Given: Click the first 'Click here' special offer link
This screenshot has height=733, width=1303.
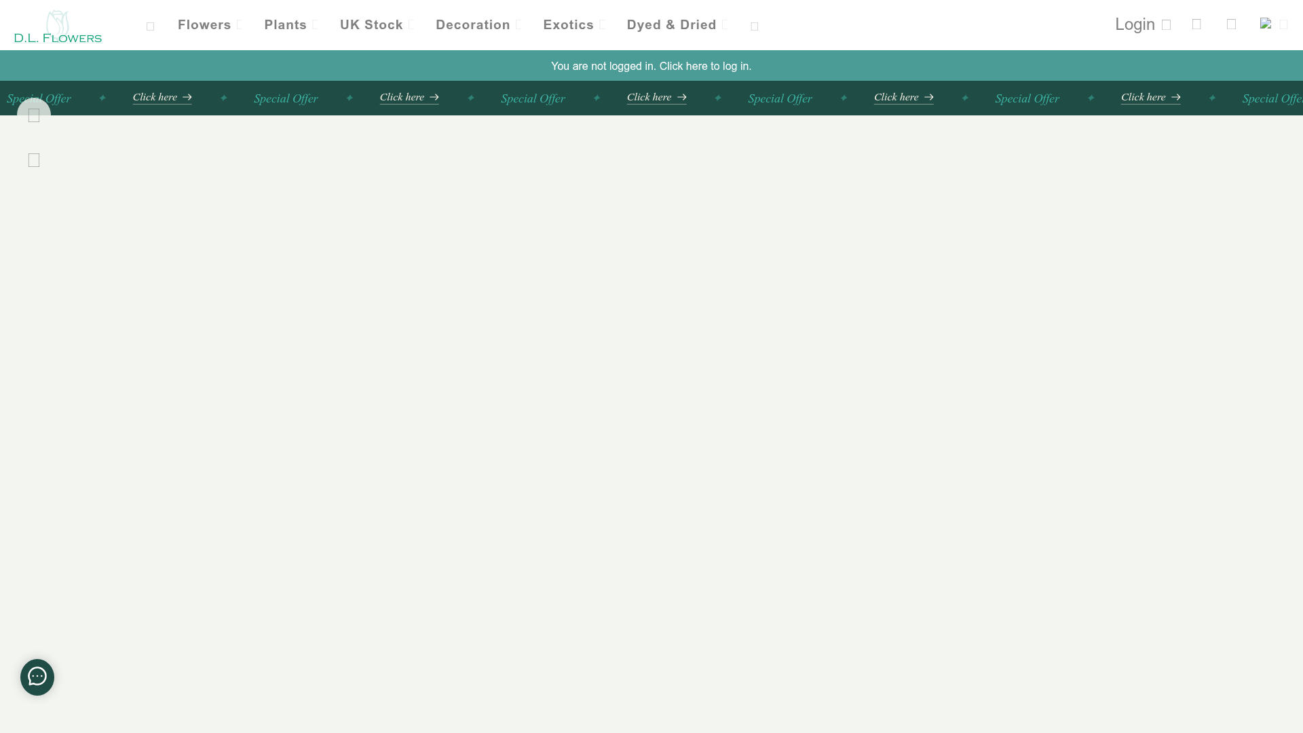Looking at the screenshot, I should [162, 98].
